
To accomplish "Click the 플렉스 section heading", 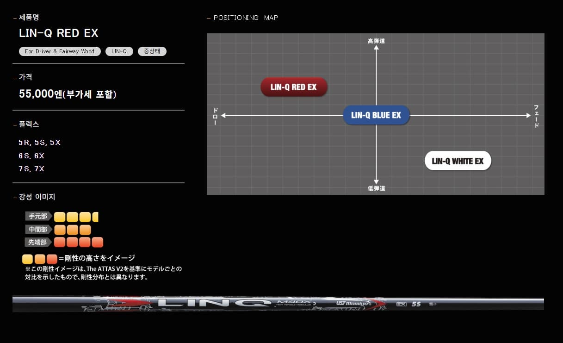I will pyautogui.click(x=29, y=124).
